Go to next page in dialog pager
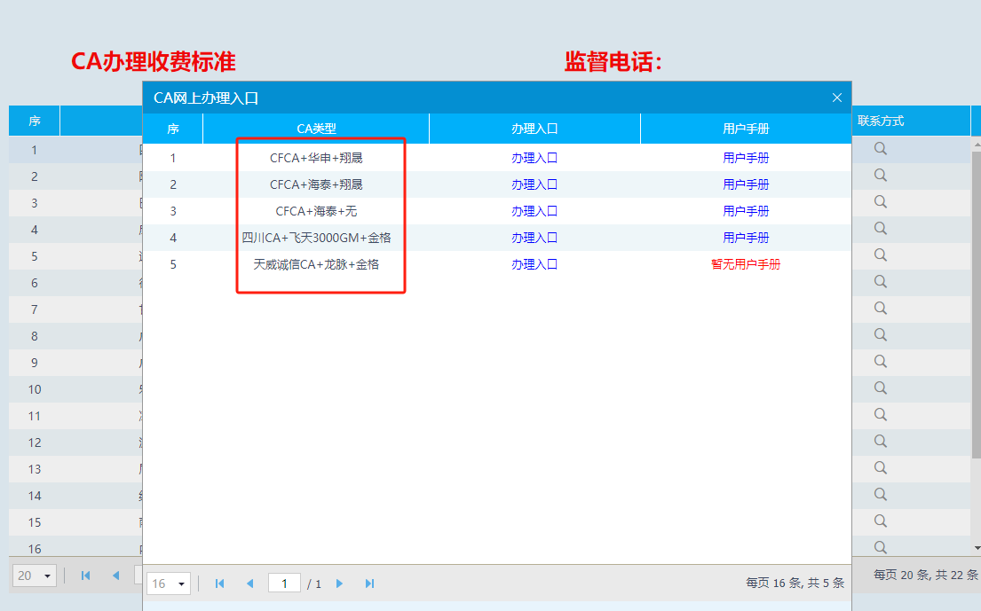 (x=339, y=584)
